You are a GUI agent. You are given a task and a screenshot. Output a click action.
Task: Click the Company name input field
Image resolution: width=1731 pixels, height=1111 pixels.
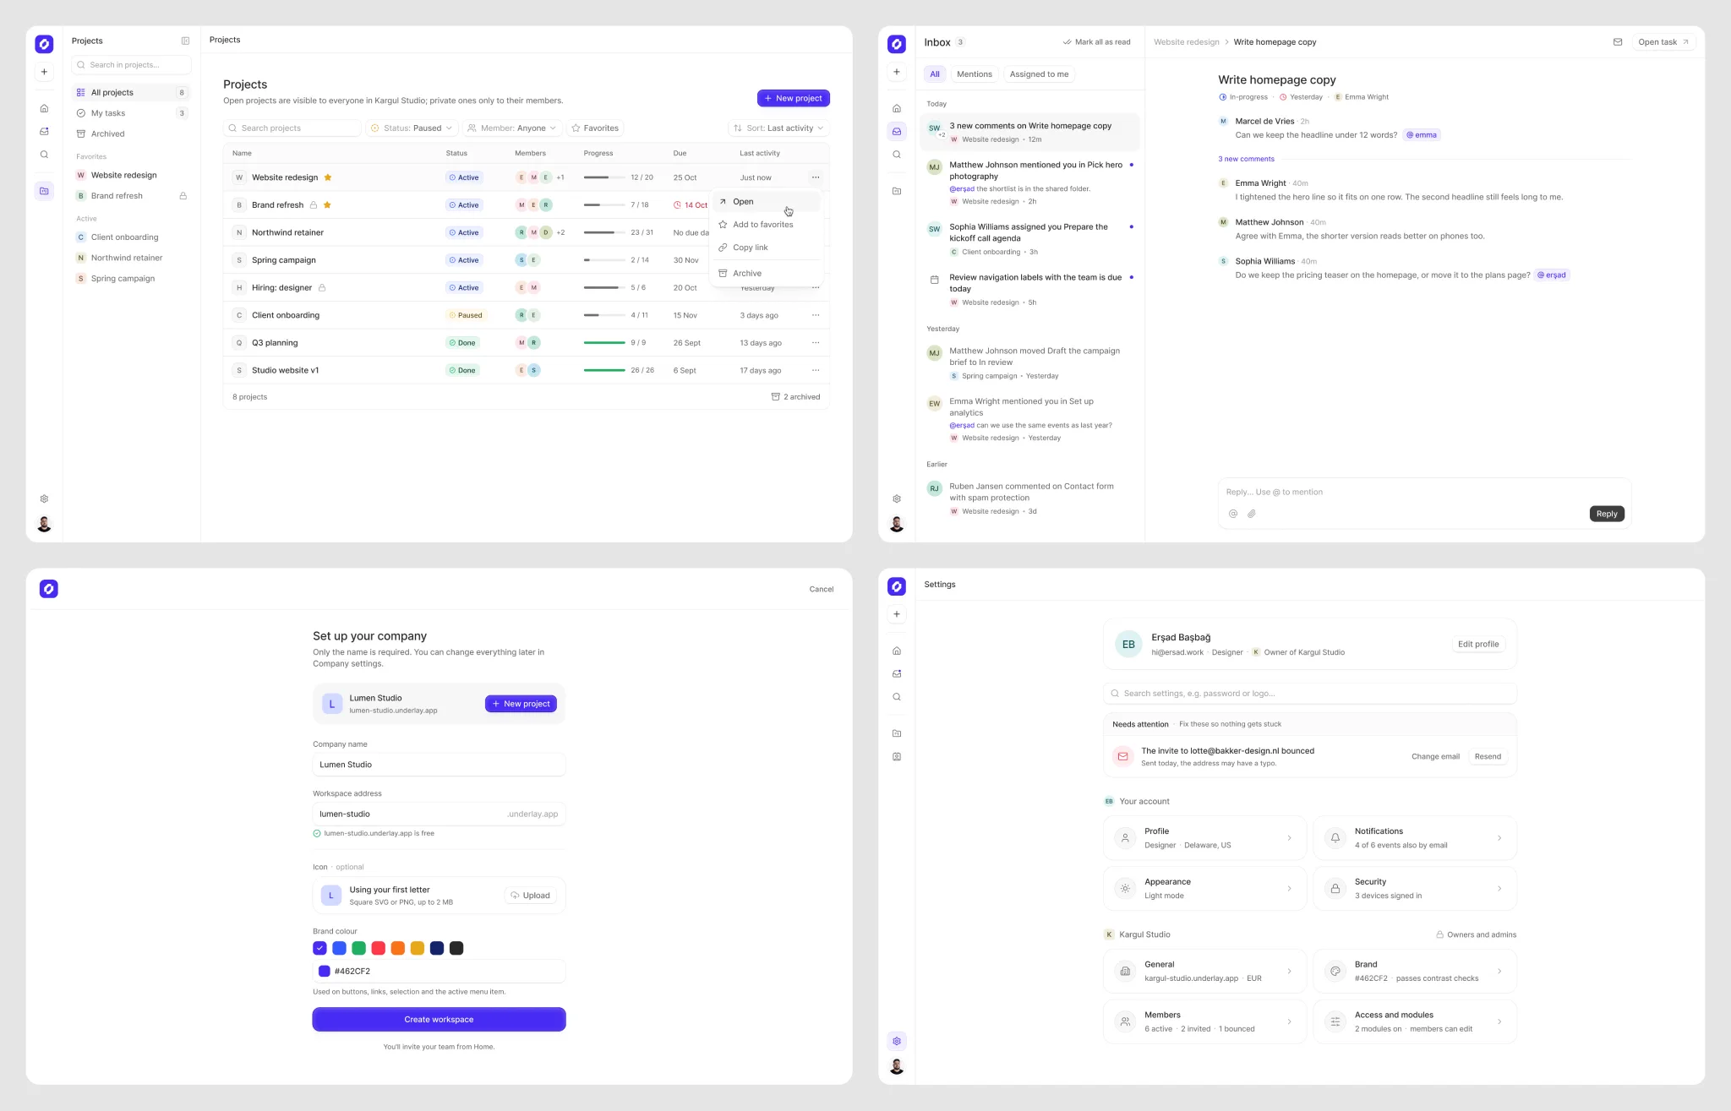[x=439, y=765]
